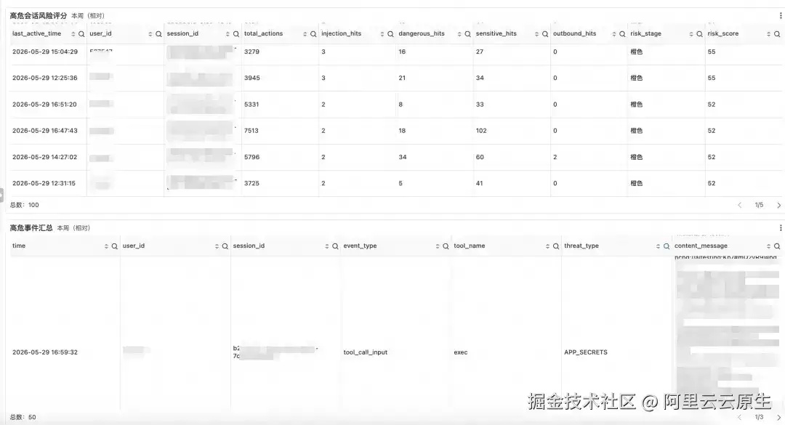This screenshot has width=785, height=425.
Task: Click total_actions value 5331
Action: point(251,105)
